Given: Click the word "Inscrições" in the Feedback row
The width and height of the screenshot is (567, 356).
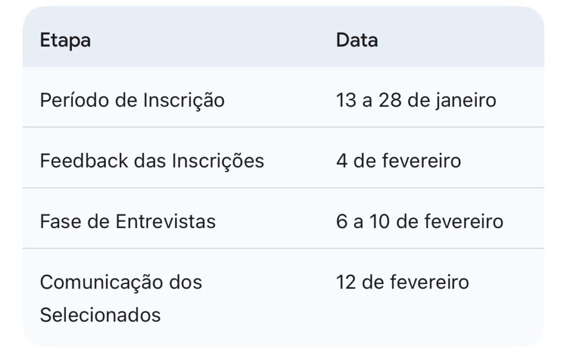Looking at the screenshot, I should (x=218, y=161).
